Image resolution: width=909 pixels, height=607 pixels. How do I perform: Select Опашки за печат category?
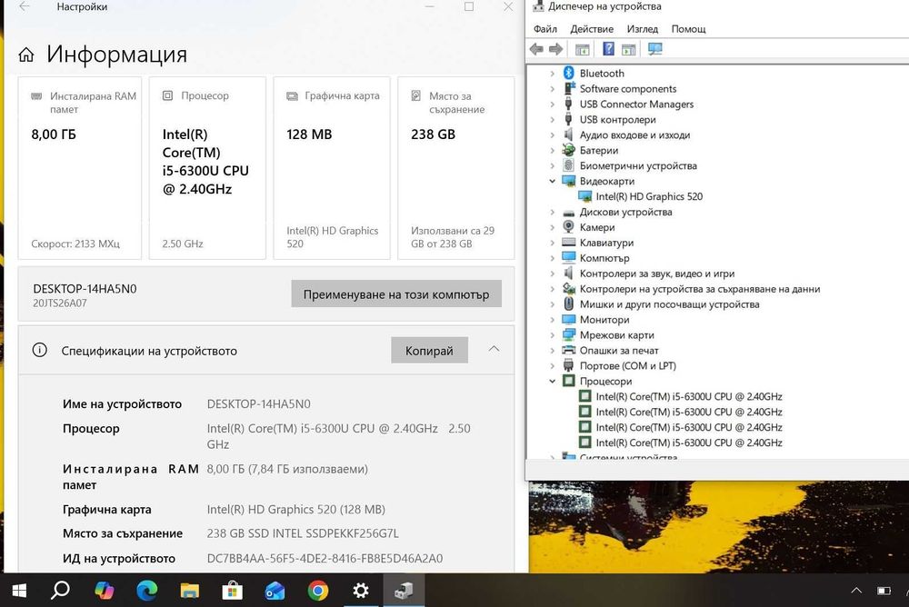pyautogui.click(x=619, y=350)
